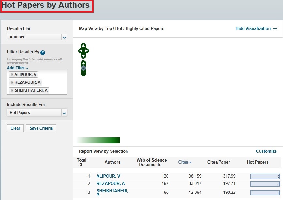
Task: Pan the map down
Action: (x=83, y=56)
